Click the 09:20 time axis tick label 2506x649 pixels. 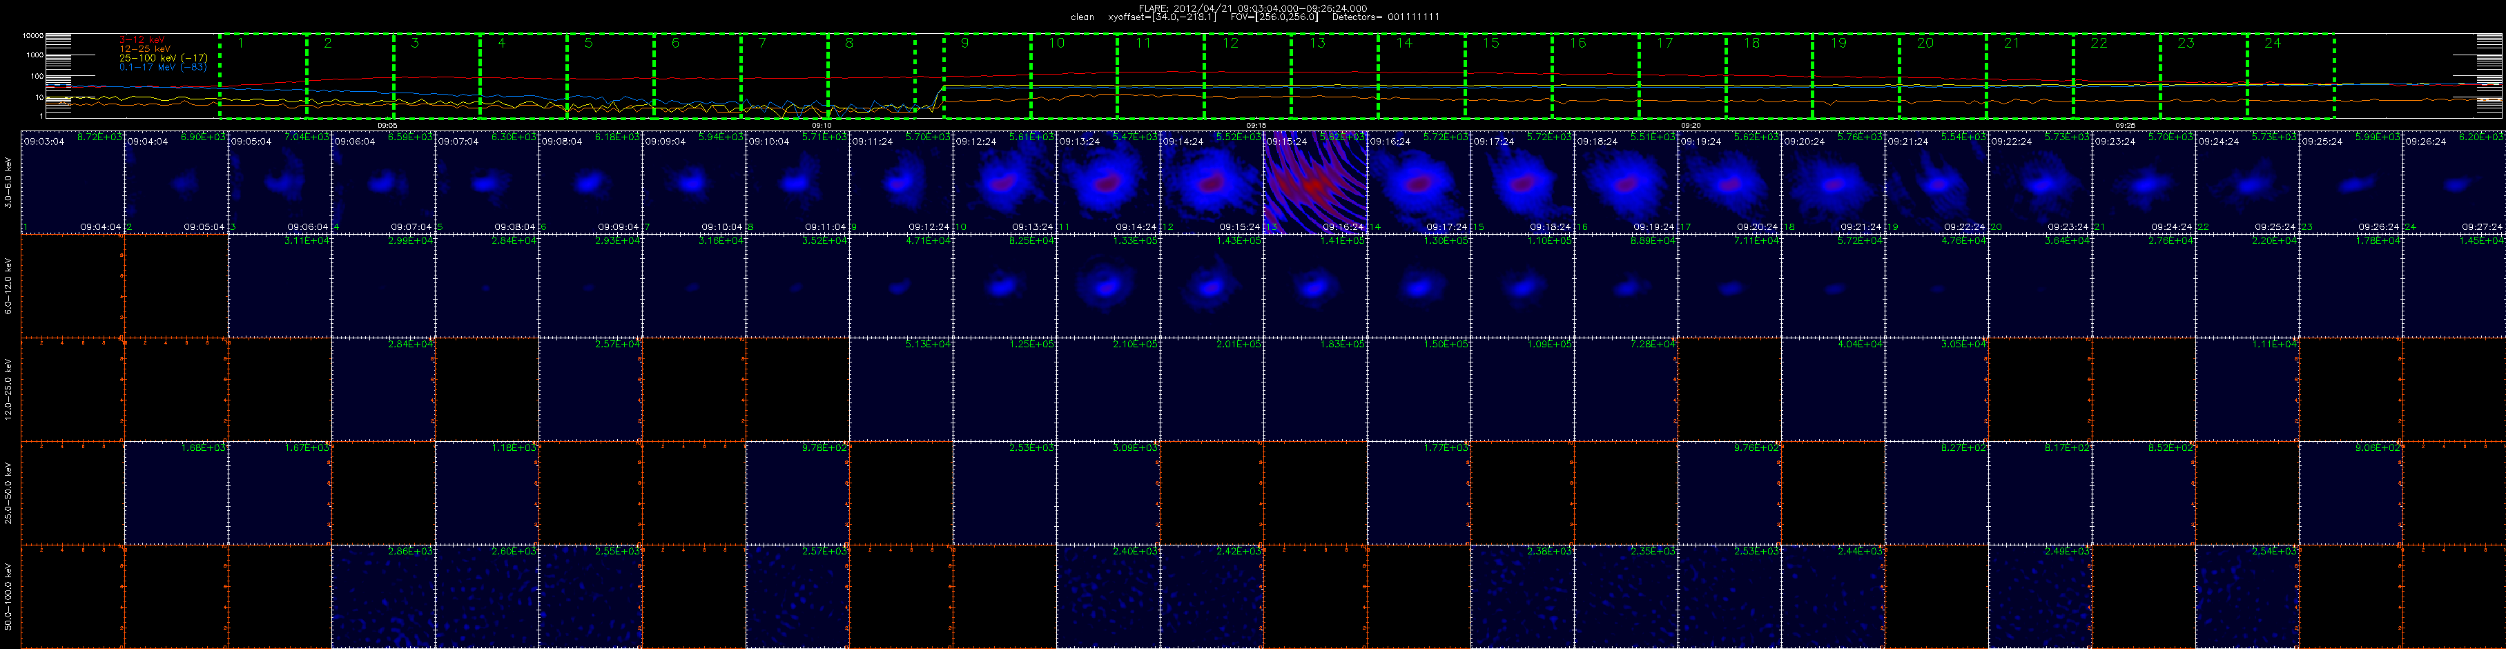(1691, 126)
